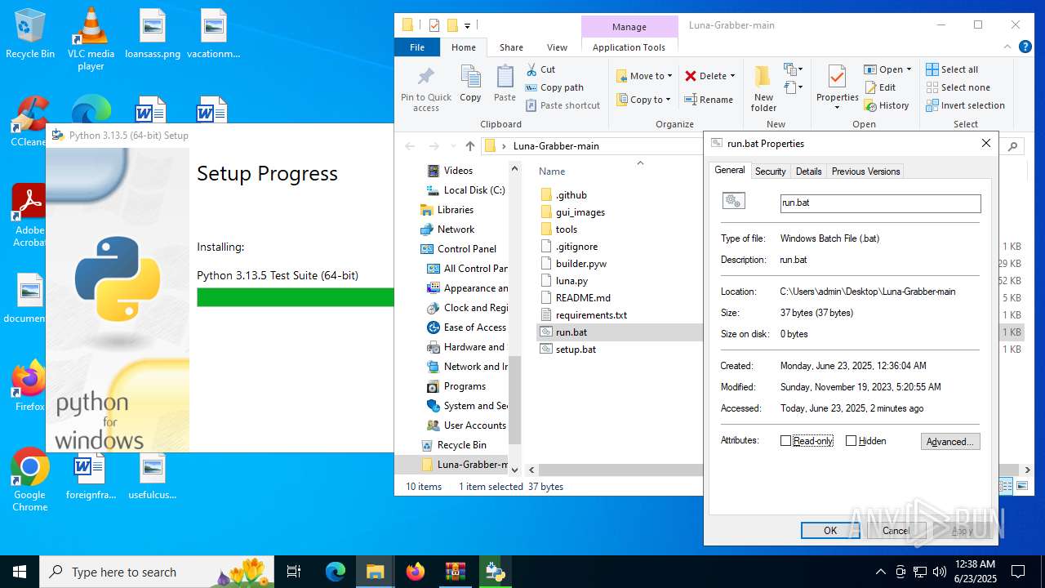This screenshot has height=588, width=1045.
Task: Switch to the View ribbon tab
Action: click(557, 47)
